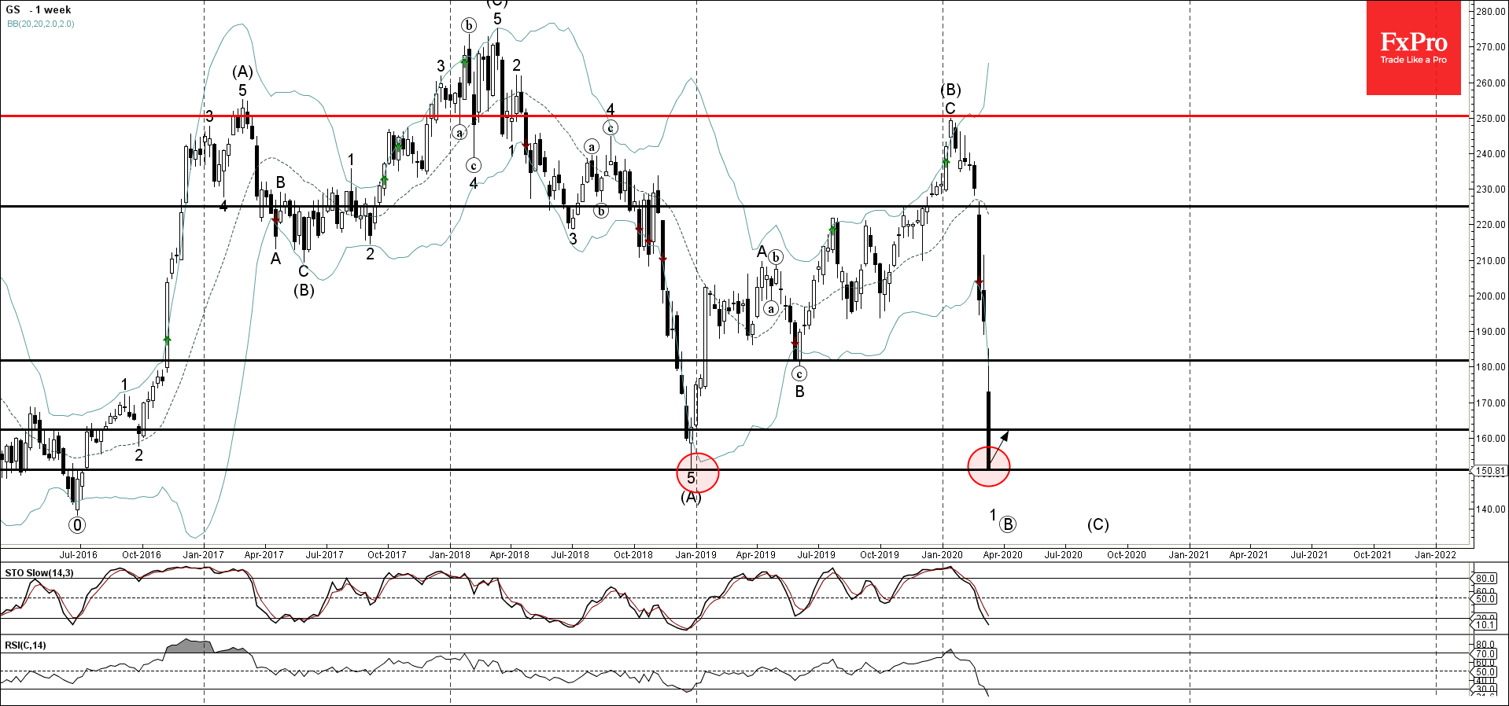1509x706 pixels.
Task: Click the Jan-2022 date axis label
Action: click(x=1435, y=554)
